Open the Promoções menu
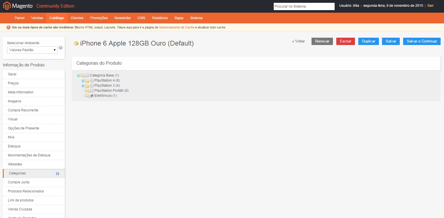 coord(99,18)
